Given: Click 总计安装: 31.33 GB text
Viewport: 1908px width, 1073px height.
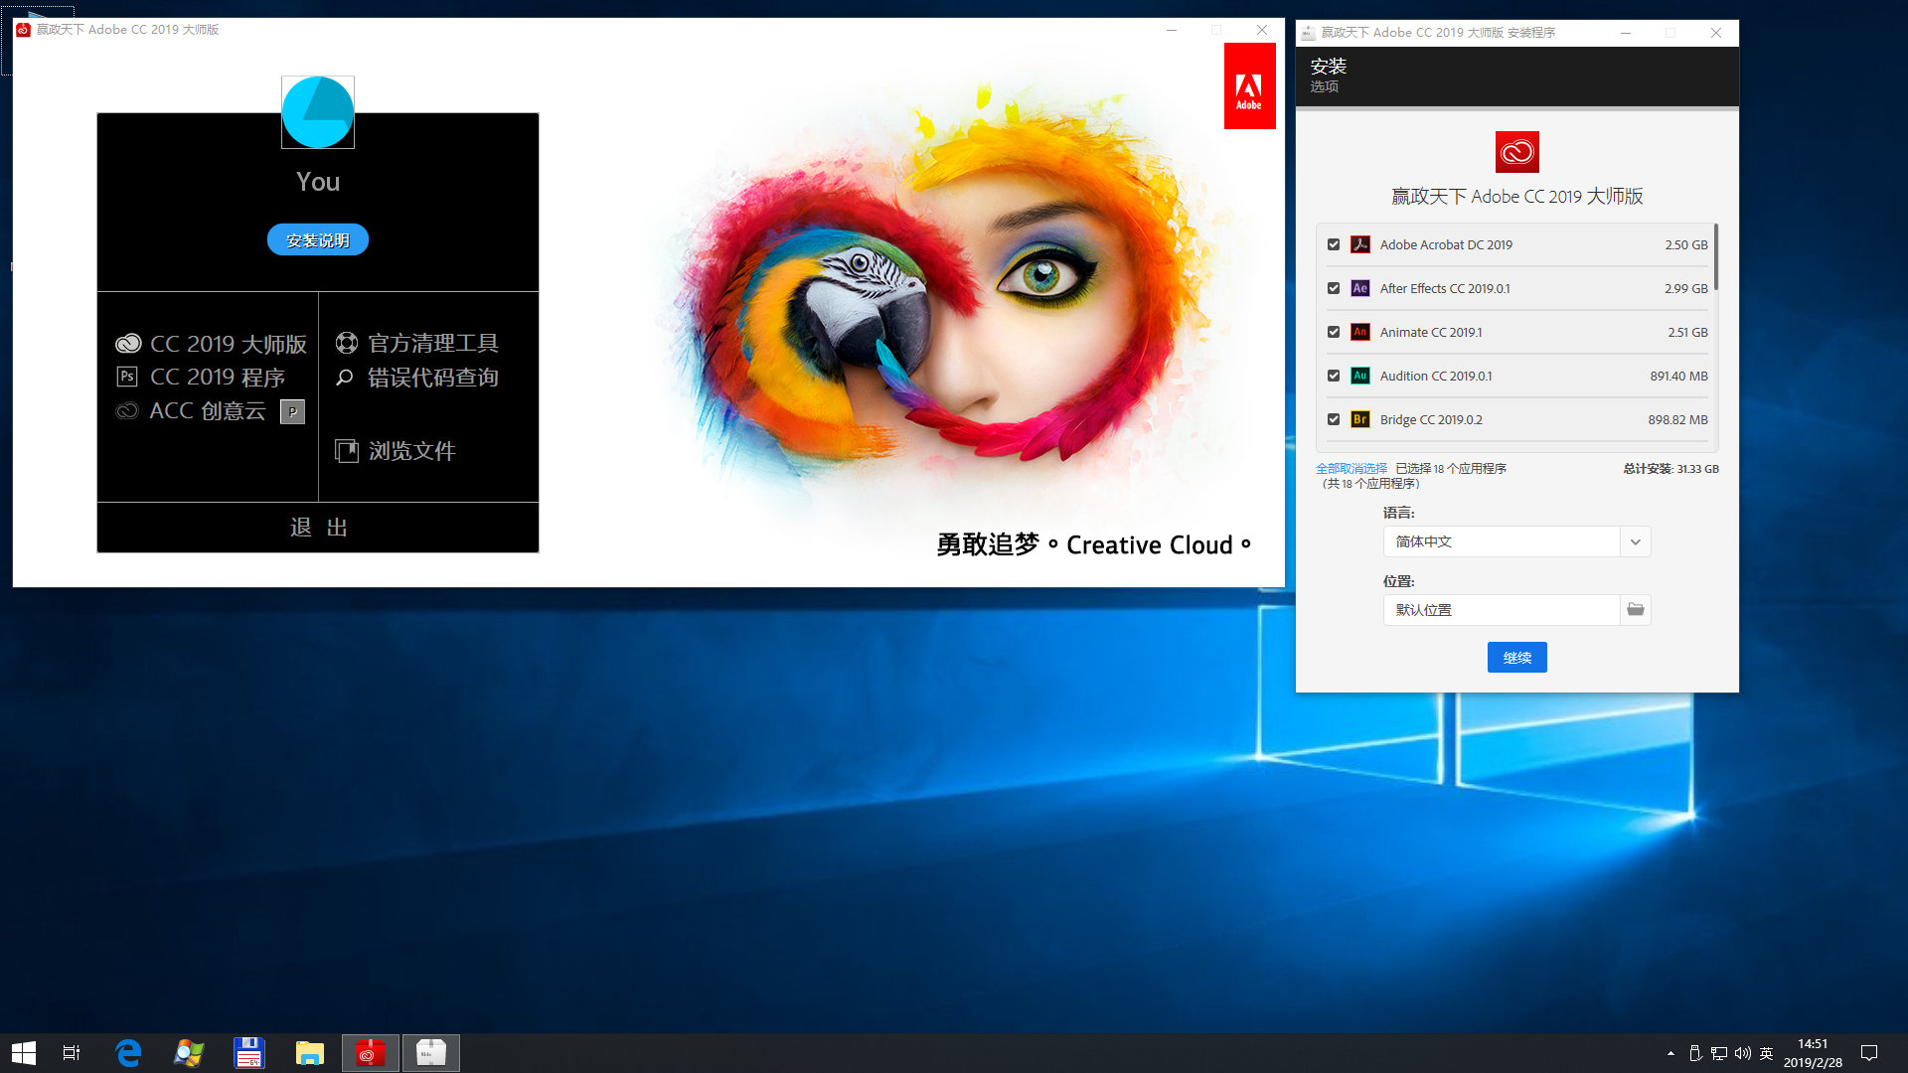Looking at the screenshot, I should point(1671,469).
